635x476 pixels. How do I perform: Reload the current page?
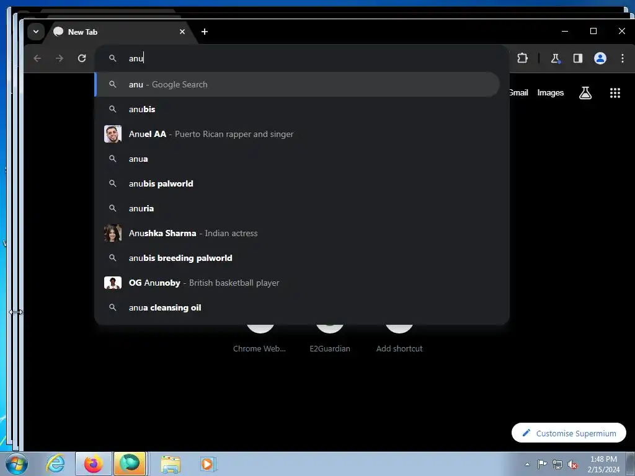click(x=82, y=58)
